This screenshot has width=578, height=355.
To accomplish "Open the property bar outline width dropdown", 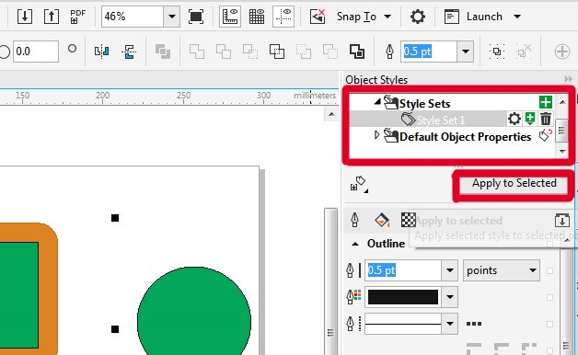I will point(465,52).
